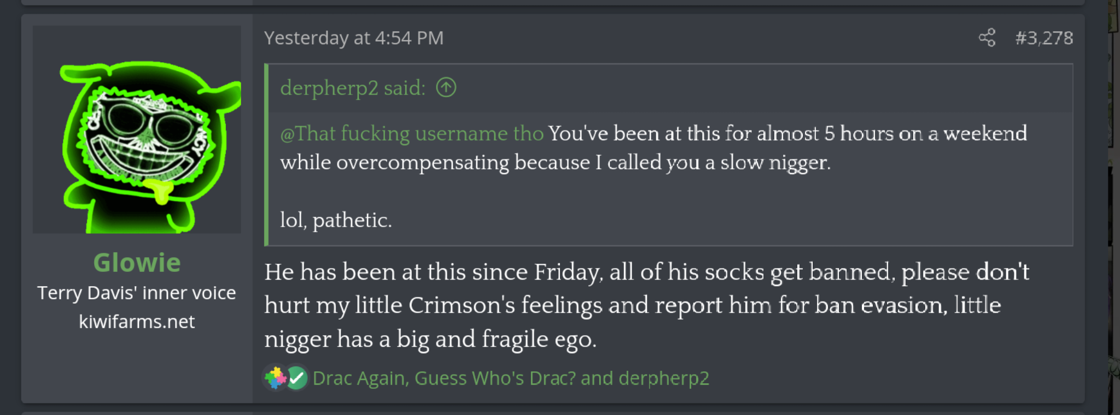Viewport: 1120px width, 415px height.
Task: Click 'Guess Who's Drac?' in the reactions list
Action: pos(495,378)
